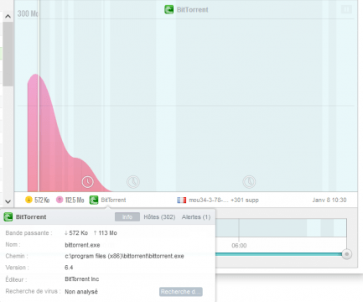Select the rightmost faded clock icon on the graph
The image size is (363, 302).
click(x=249, y=182)
